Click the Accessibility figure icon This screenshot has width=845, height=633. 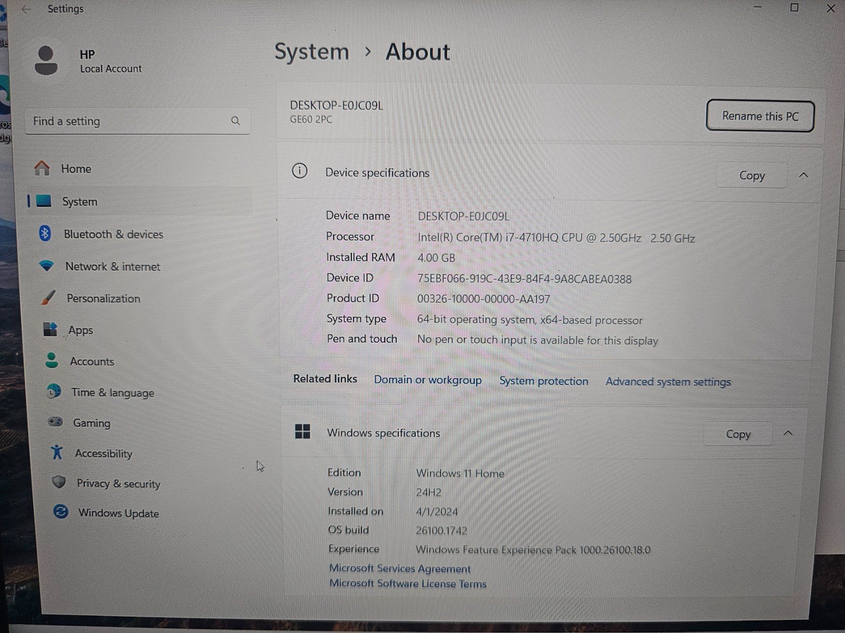click(x=57, y=452)
